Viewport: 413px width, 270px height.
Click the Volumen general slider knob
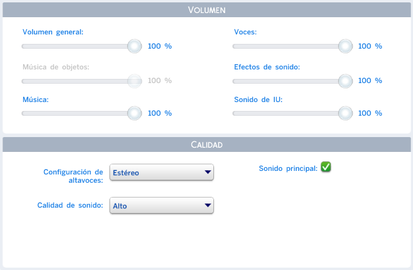pyautogui.click(x=135, y=46)
